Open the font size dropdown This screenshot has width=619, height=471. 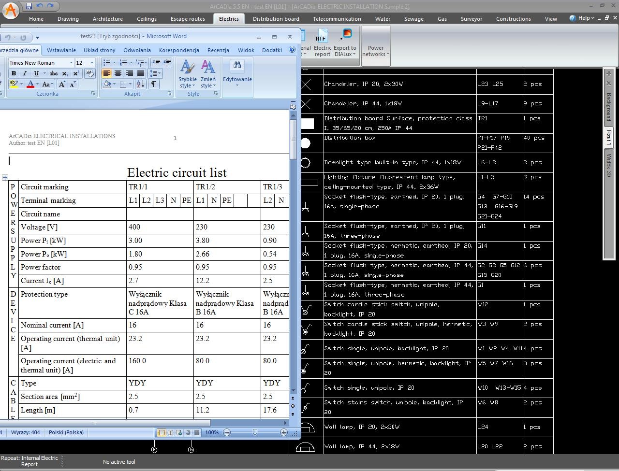pos(93,63)
